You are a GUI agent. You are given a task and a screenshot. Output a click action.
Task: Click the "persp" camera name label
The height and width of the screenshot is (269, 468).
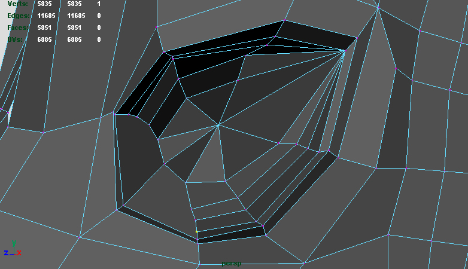232,264
